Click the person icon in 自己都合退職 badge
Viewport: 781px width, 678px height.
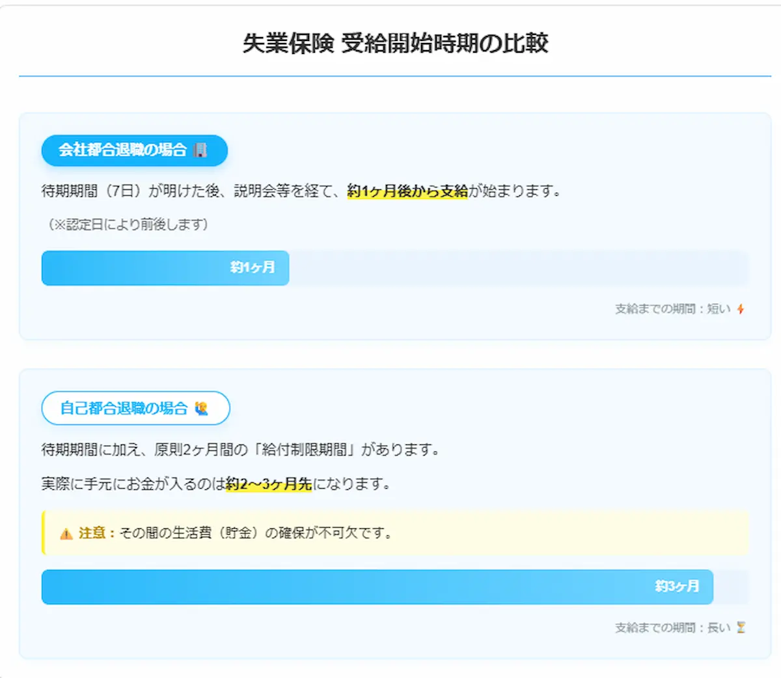pos(202,408)
